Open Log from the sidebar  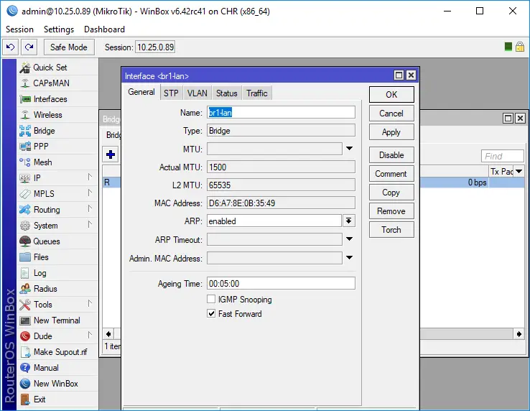(x=57, y=273)
